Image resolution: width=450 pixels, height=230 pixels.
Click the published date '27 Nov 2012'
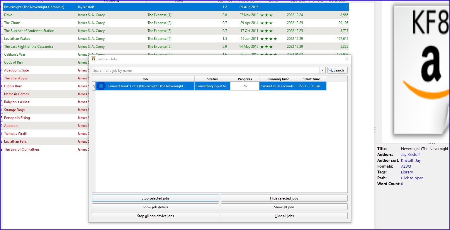click(249, 15)
